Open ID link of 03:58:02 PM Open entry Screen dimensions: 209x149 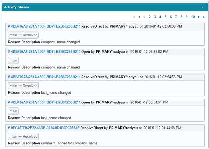(44, 51)
